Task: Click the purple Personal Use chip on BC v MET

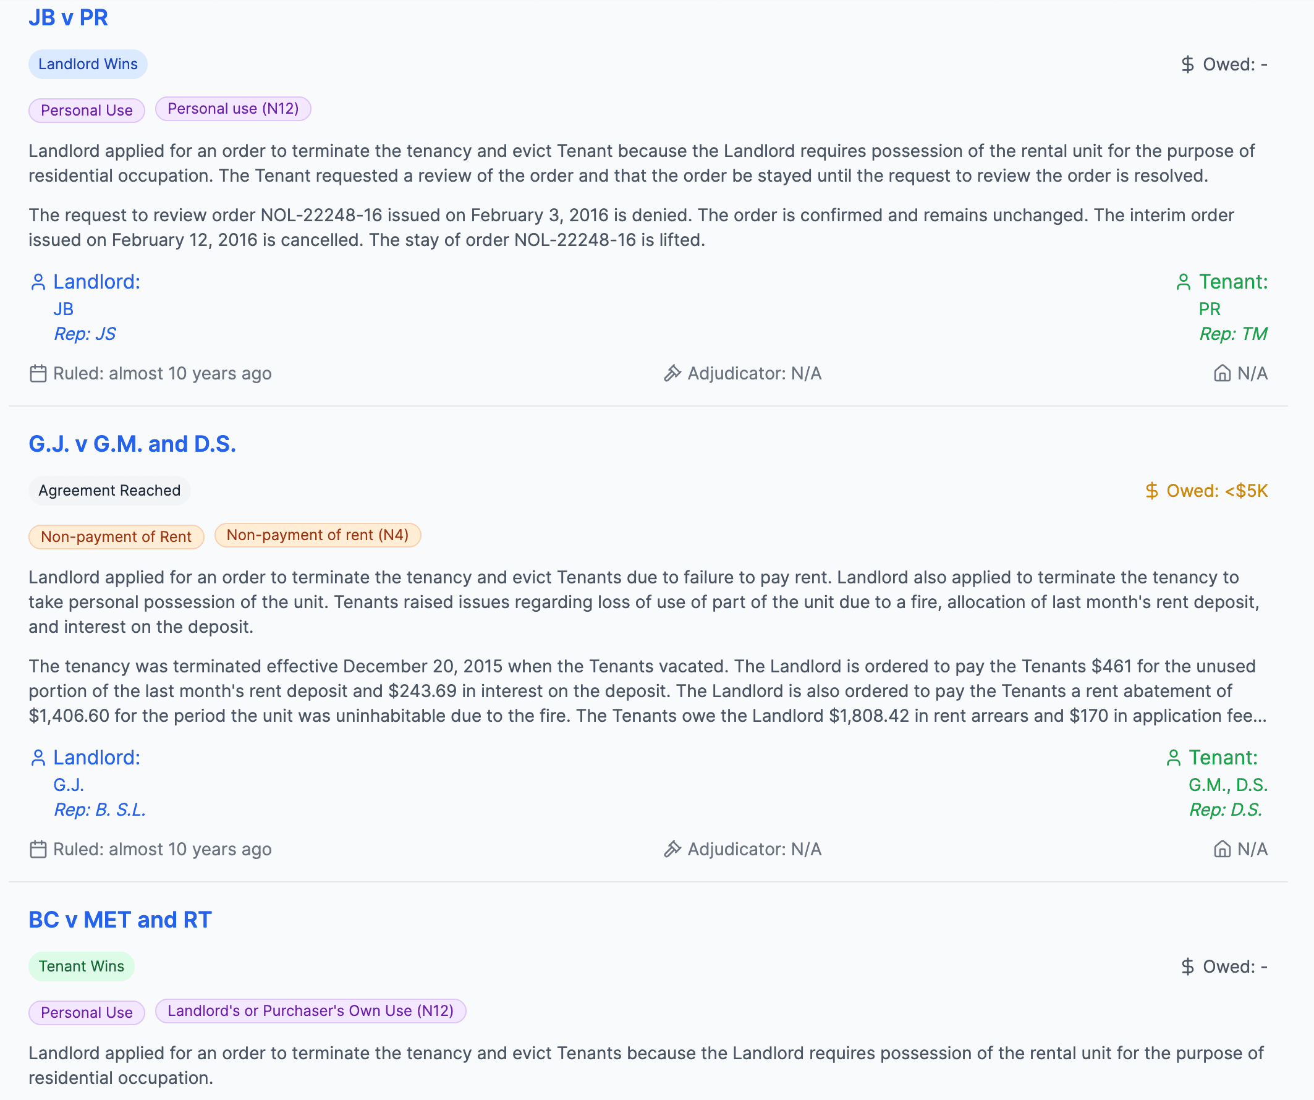Action: 87,1012
